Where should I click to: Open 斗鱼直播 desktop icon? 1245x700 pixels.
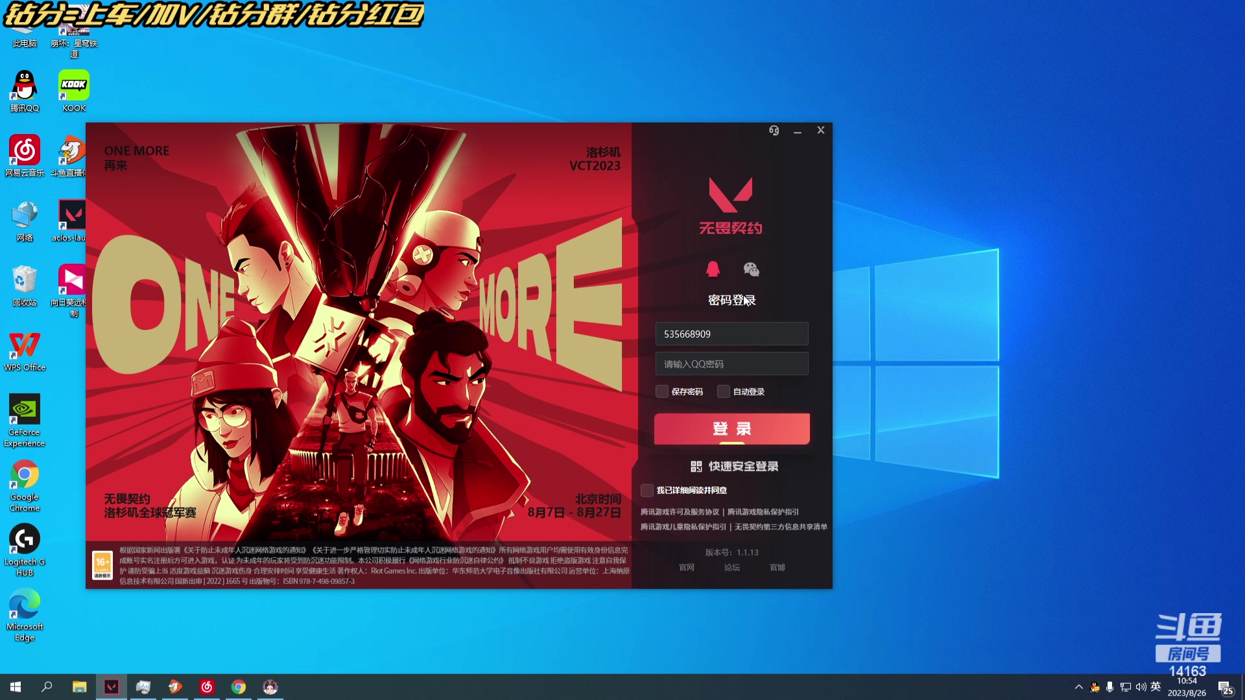[70, 156]
